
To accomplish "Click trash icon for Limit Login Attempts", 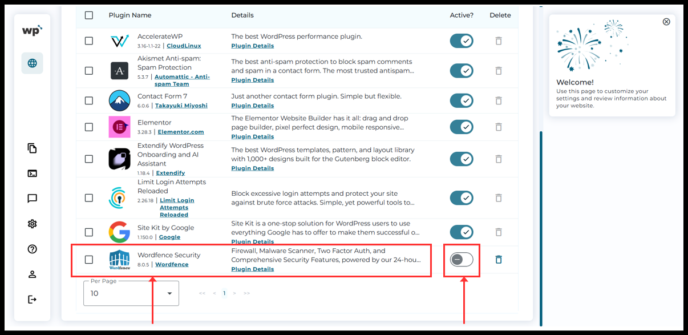I will click(499, 198).
